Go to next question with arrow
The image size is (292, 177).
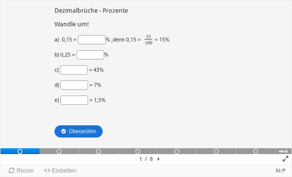tap(159, 159)
